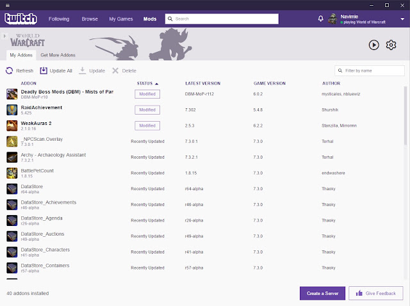Viewport: 410px width, 306px height.
Task: Click the Navimie profile avatar
Action: click(x=332, y=19)
